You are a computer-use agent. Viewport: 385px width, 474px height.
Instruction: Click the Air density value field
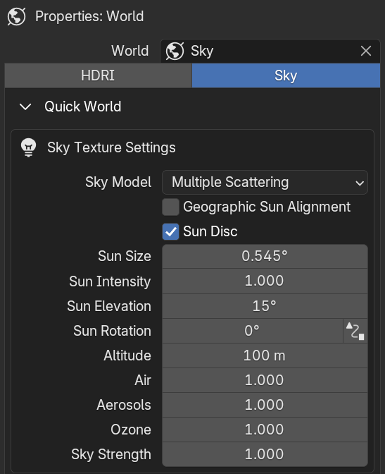pos(265,380)
